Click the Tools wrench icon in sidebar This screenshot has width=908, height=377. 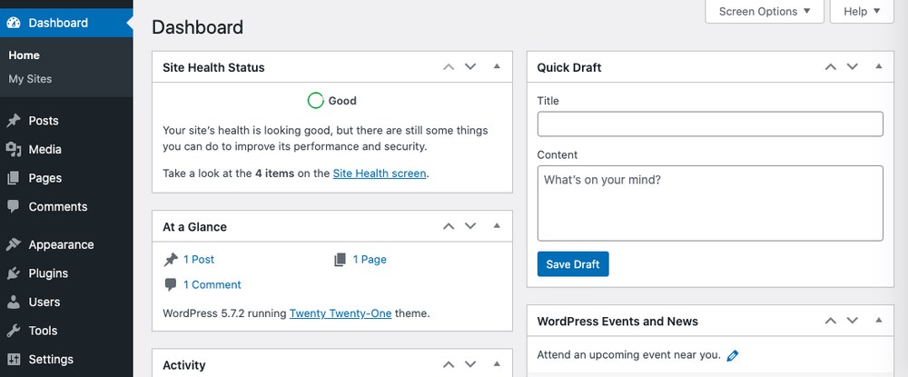click(x=14, y=331)
